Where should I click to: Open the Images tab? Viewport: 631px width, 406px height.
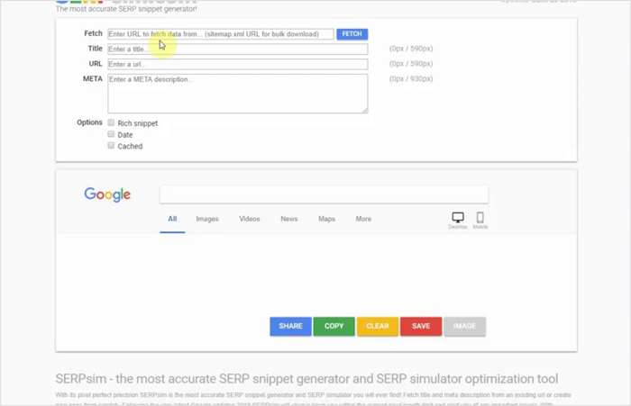(x=207, y=219)
